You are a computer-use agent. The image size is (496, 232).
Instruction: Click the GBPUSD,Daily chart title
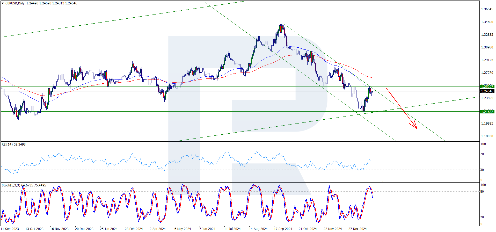[x=15, y=3]
